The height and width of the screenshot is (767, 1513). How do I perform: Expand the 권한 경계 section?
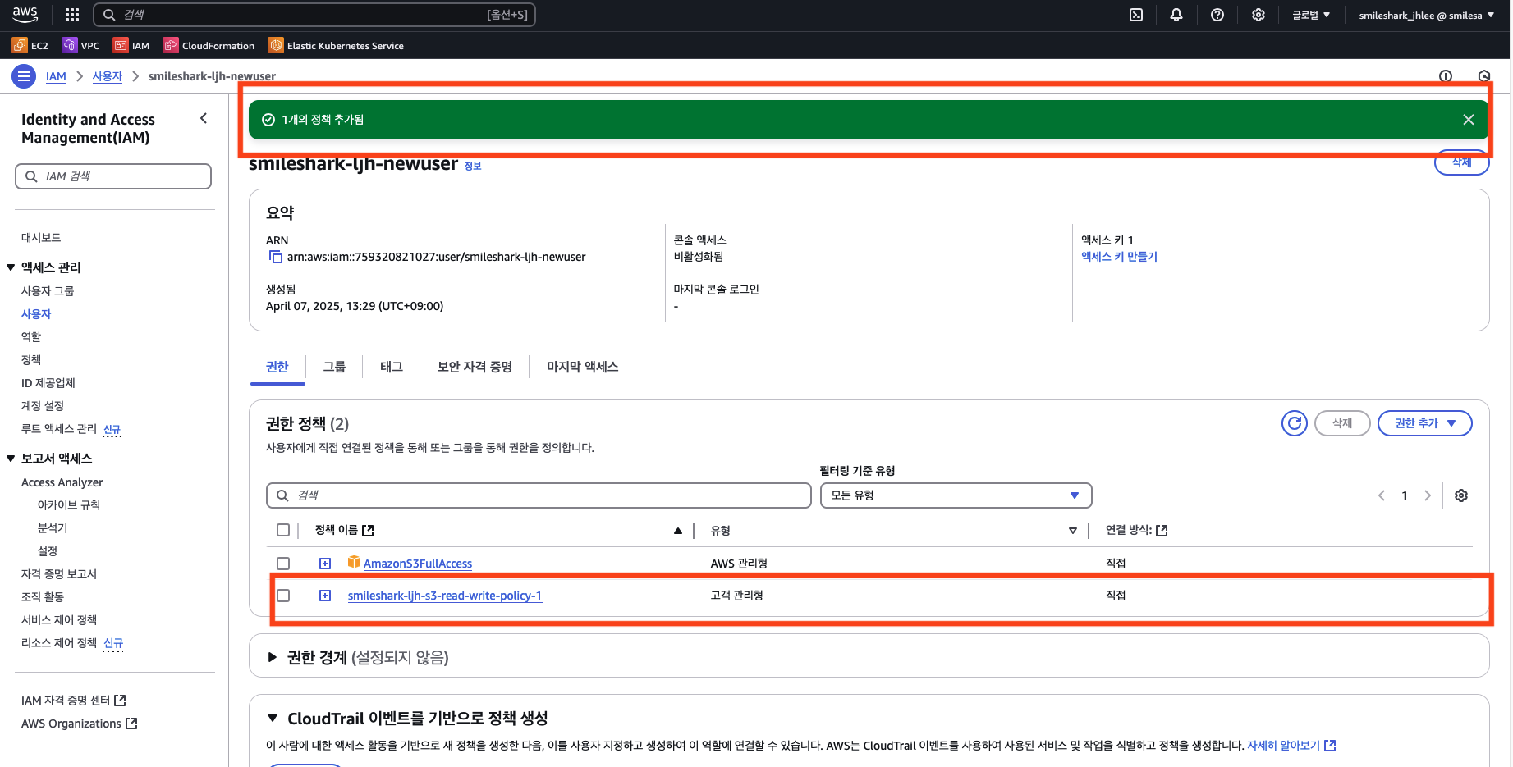[273, 657]
